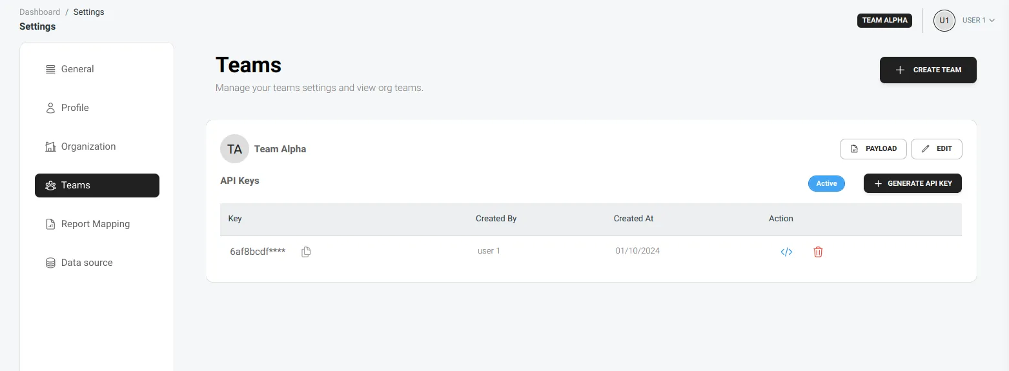Click the 6af8bcdf**** key text
Image resolution: width=1009 pixels, height=371 pixels.
pos(258,252)
